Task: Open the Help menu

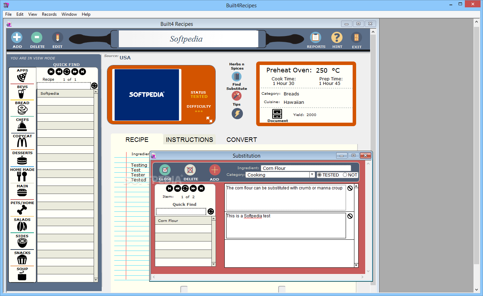Action: pyautogui.click(x=86, y=14)
